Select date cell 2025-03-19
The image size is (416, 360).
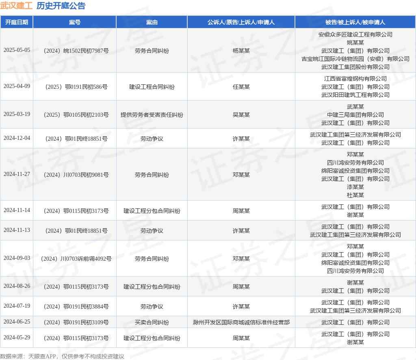coord(17,114)
